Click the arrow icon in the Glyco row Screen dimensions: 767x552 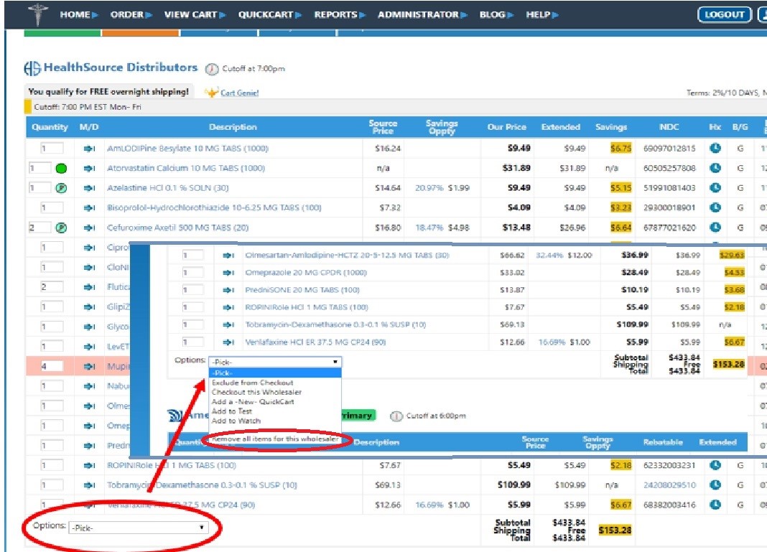tap(90, 327)
